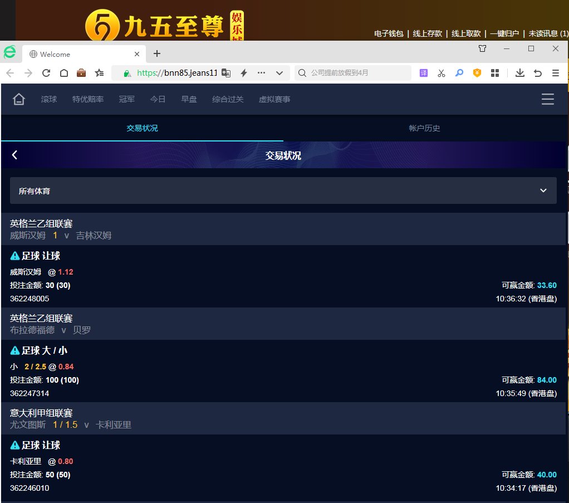569x503 pixels.
Task: Click the four-square apps grid icon
Action: click(x=495, y=73)
